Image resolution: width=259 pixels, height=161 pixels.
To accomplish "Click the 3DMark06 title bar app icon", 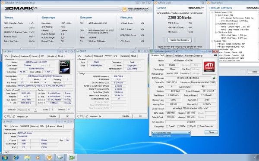I will (2, 3).
